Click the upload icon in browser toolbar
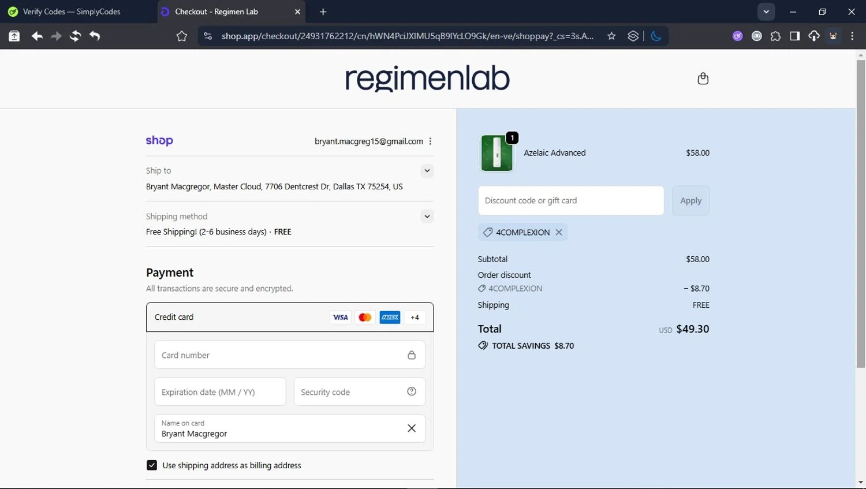 [x=14, y=36]
